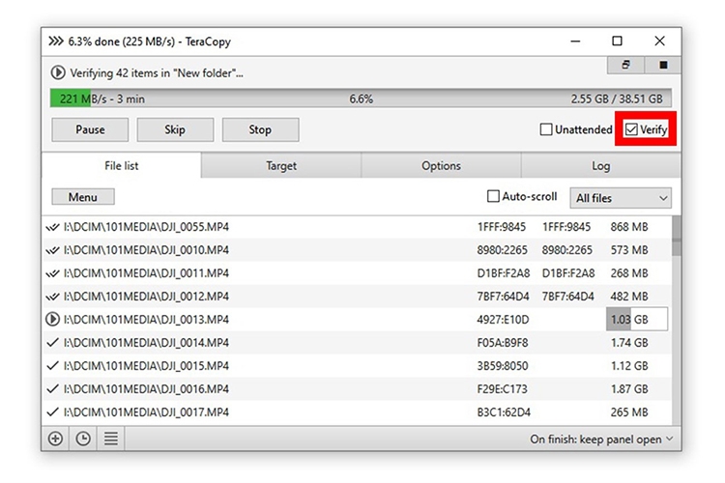Click the TeraCopy arrows icon in title bar
The height and width of the screenshot is (483, 725).
tap(56, 42)
